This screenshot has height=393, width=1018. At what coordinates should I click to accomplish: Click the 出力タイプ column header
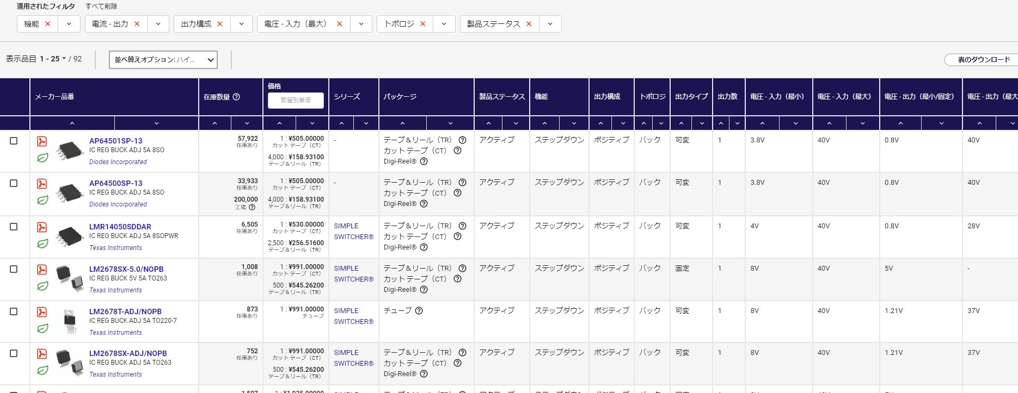pyautogui.click(x=691, y=97)
